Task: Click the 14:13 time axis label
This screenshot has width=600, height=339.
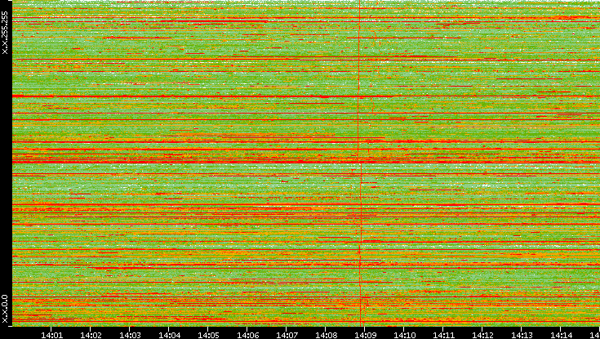Action: pos(522,335)
